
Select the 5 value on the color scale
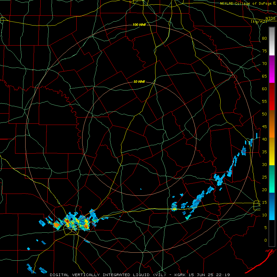(266, 228)
